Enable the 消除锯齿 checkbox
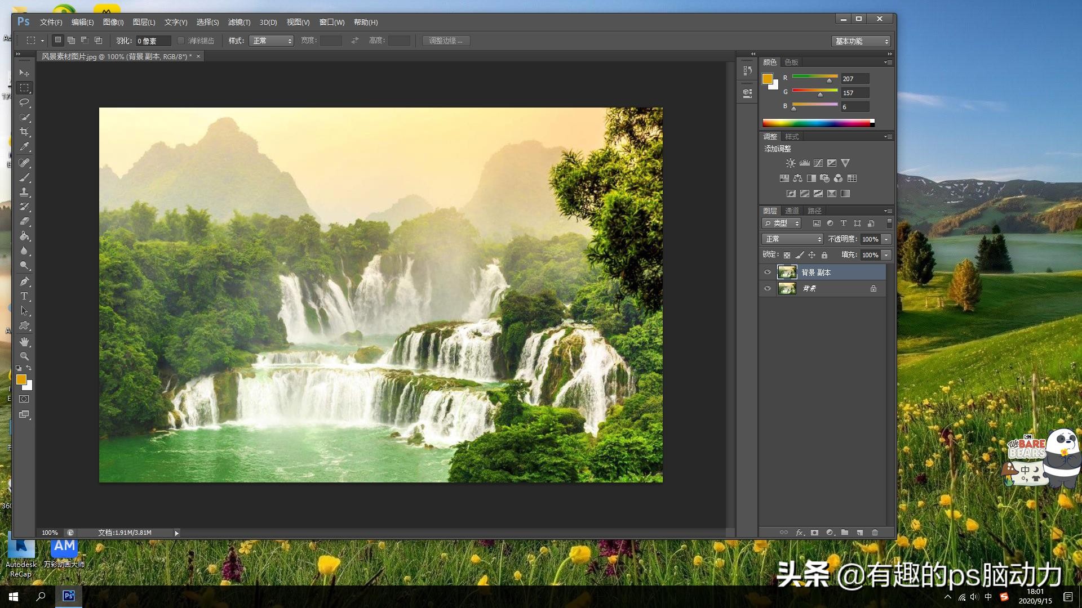This screenshot has height=608, width=1082. click(x=181, y=41)
